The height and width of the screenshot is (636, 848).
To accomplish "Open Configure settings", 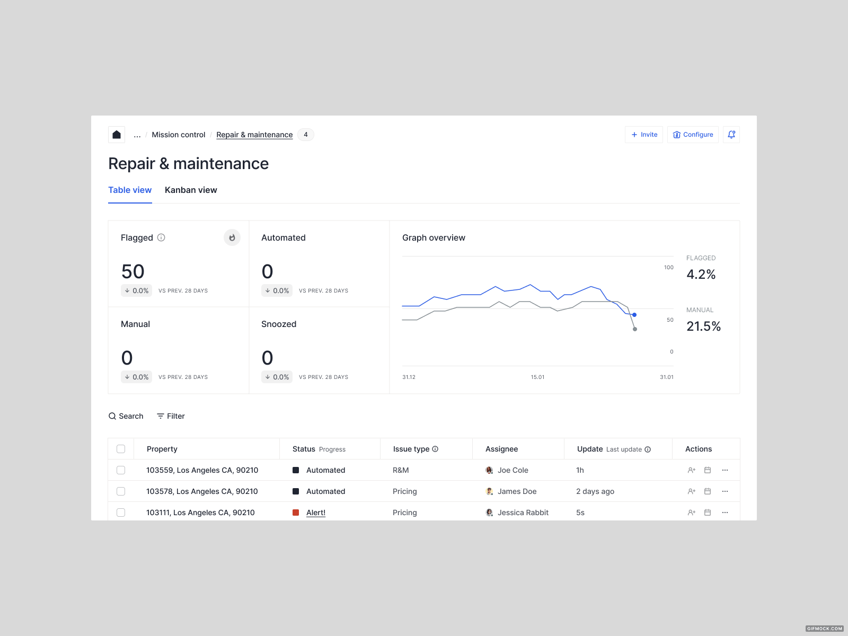I will 693,135.
